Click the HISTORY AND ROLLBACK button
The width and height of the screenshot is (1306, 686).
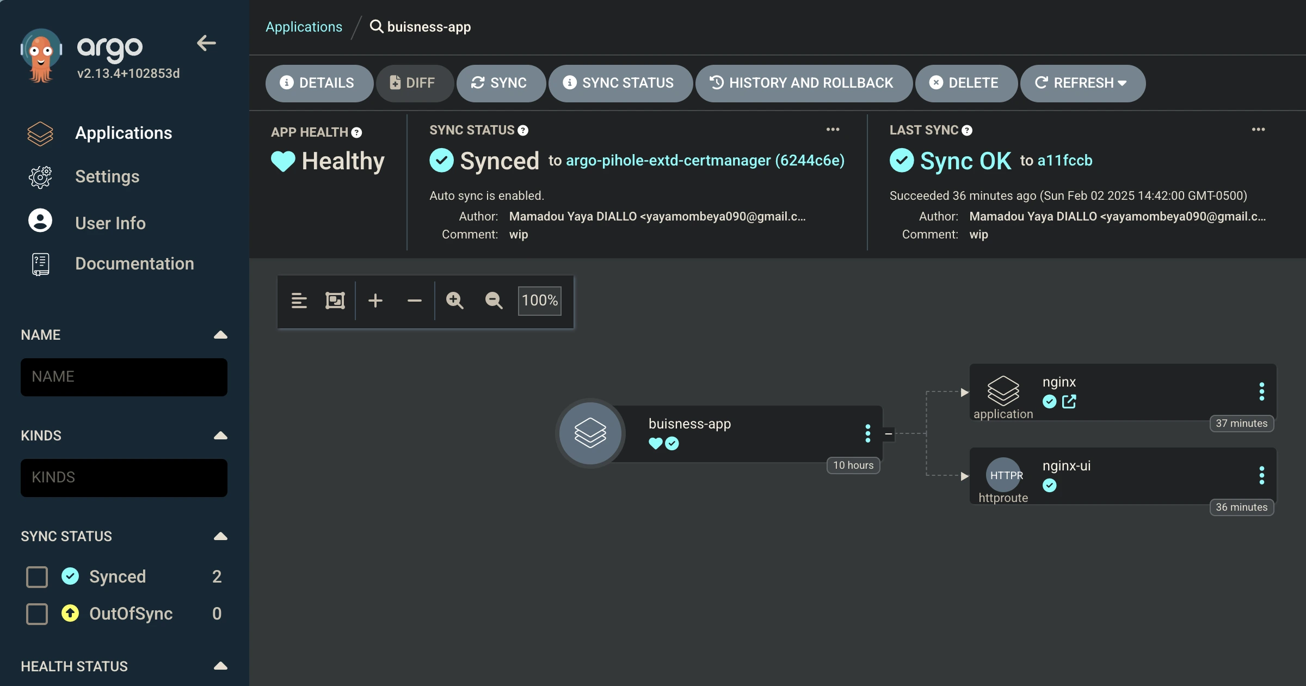803,83
